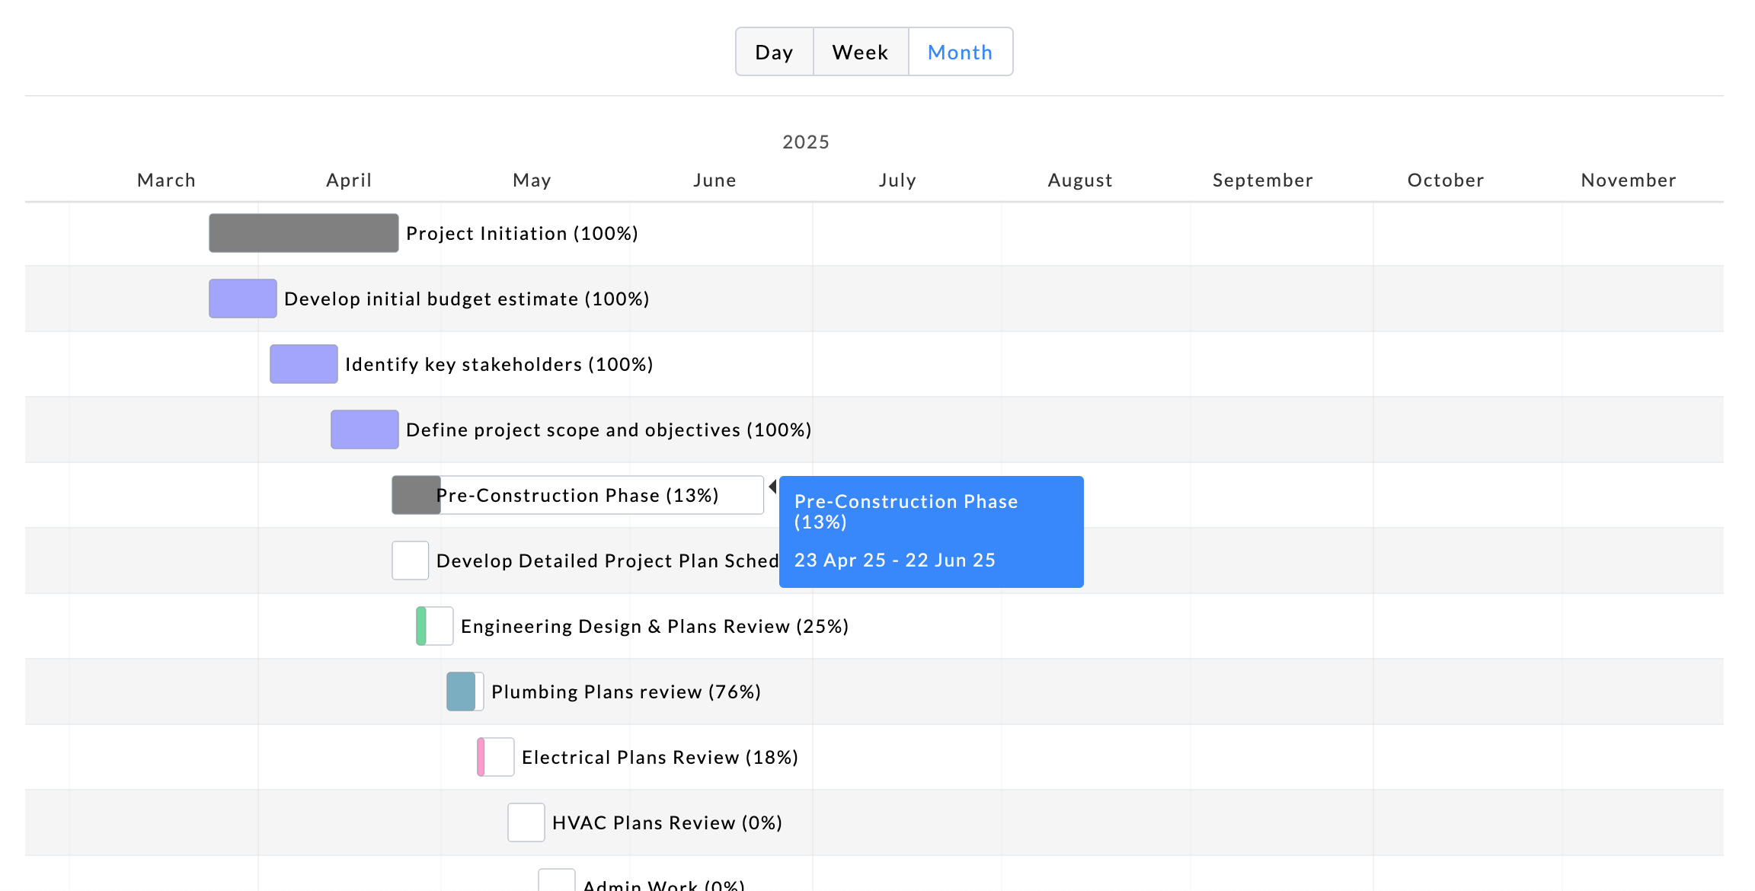
Task: Select the Define project scope bar
Action: [x=364, y=430]
